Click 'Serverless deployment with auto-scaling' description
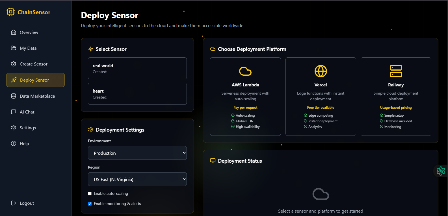 [x=245, y=96]
